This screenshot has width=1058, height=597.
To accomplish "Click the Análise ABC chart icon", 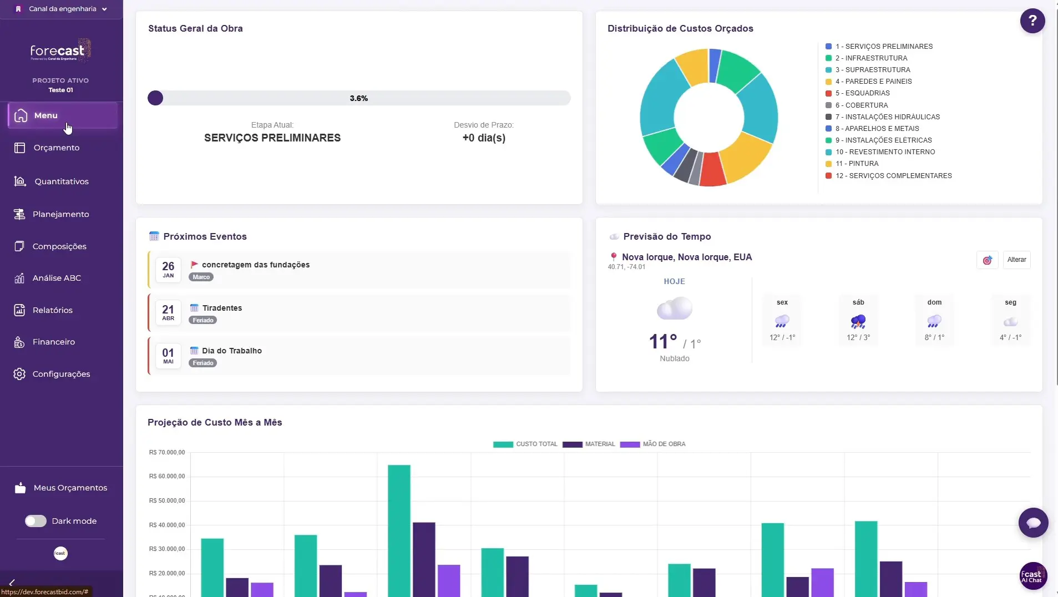I will [19, 279].
